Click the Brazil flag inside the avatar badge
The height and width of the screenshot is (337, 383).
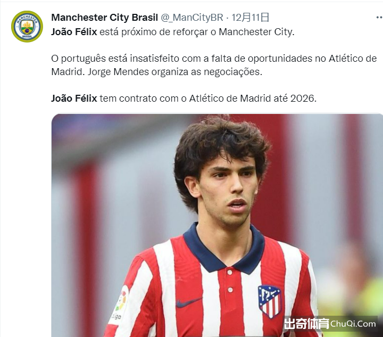click(x=27, y=30)
